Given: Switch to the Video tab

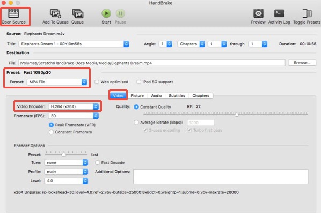Looking at the screenshot, I should point(118,96).
